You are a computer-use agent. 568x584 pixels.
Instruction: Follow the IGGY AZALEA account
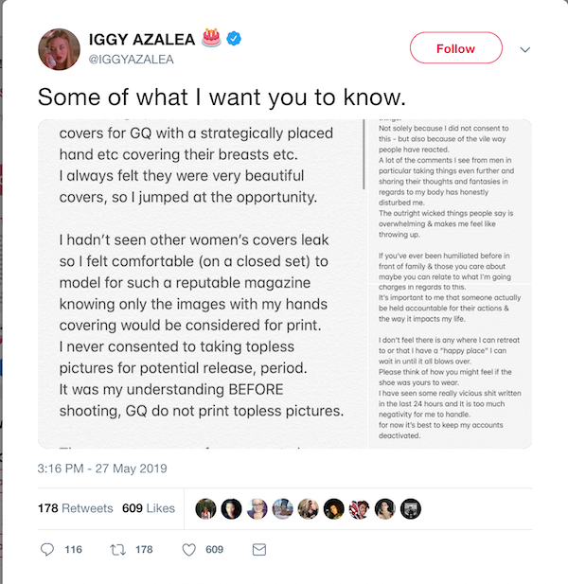(455, 48)
